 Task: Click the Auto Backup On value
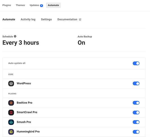[81, 43]
